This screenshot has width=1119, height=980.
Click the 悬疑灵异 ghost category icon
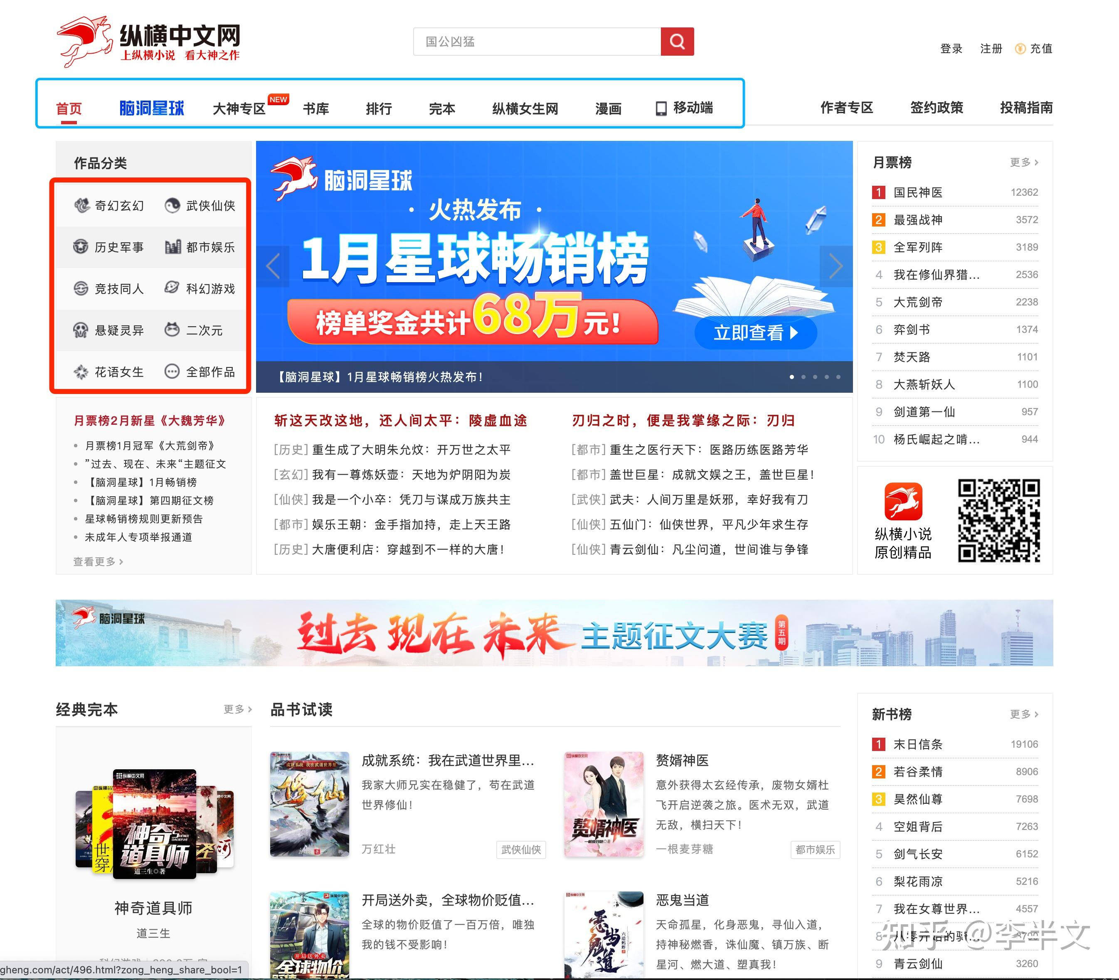81,330
